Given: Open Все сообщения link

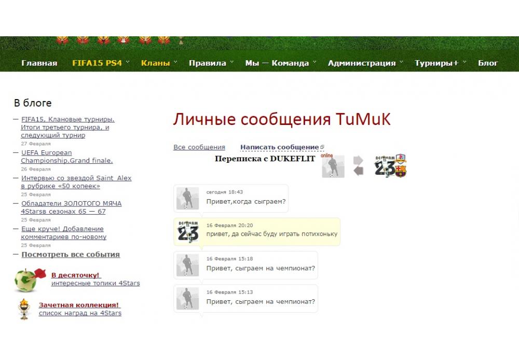Looking at the screenshot, I should pos(199,147).
